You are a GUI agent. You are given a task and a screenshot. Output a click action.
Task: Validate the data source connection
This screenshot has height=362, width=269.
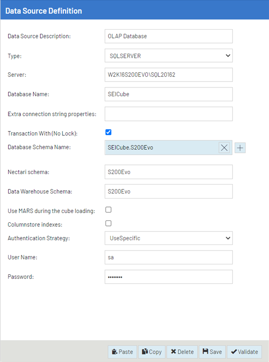244,352
